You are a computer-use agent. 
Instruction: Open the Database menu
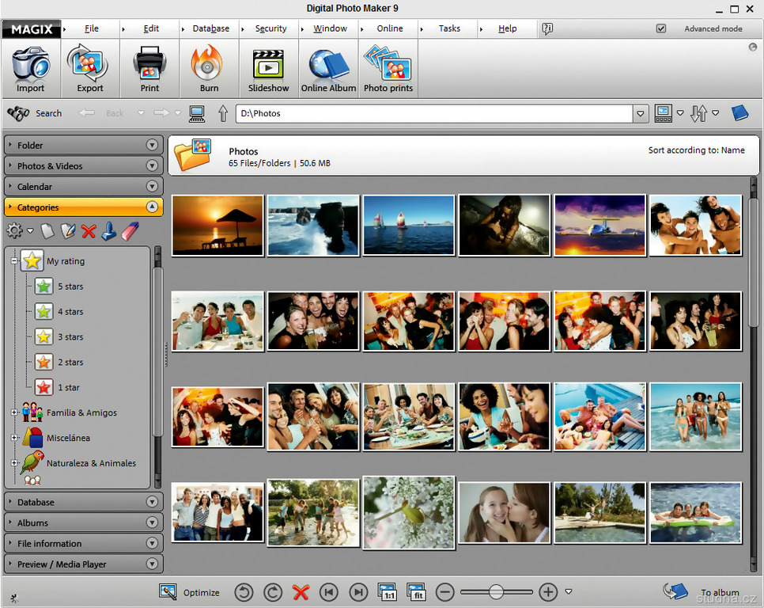pyautogui.click(x=210, y=28)
